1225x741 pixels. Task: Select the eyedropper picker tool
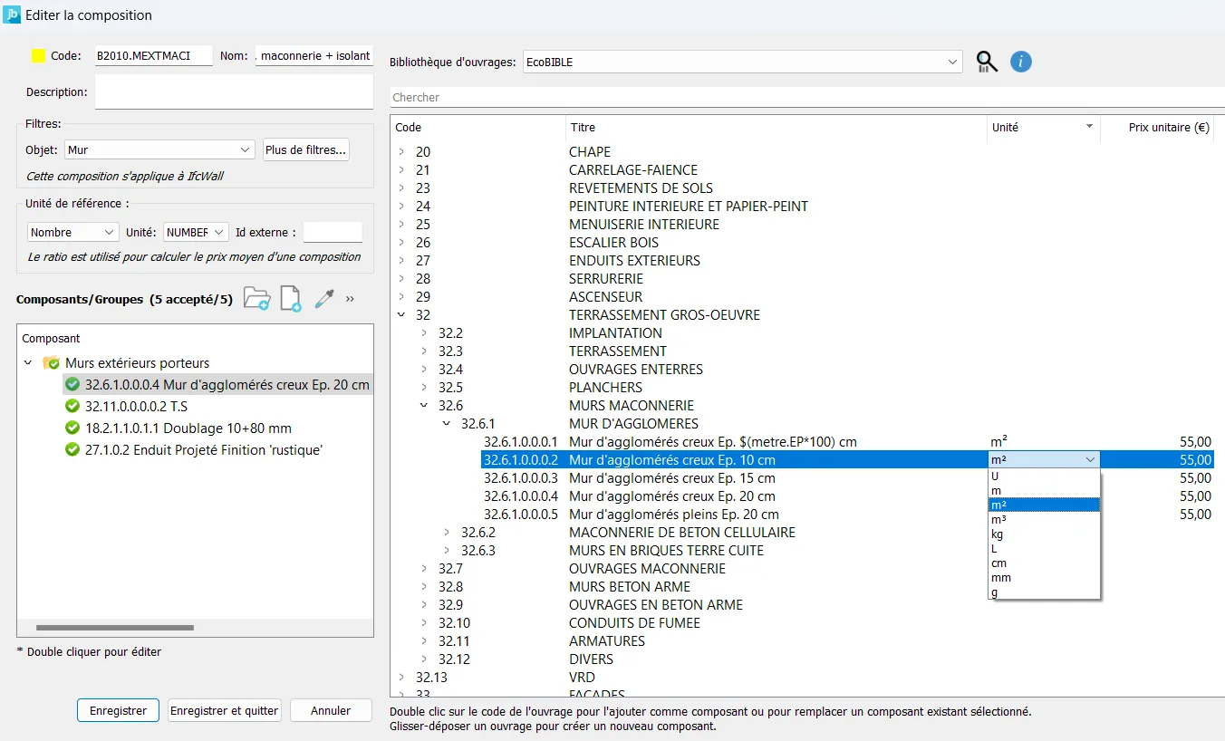tap(323, 299)
